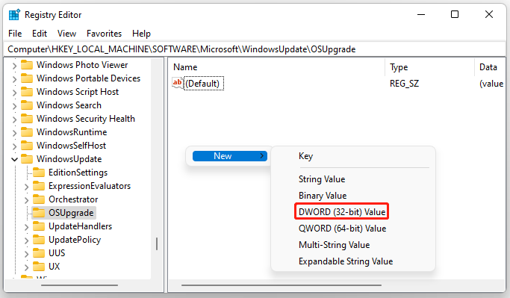The height and width of the screenshot is (298, 510).
Task: Click the Windows Photo Viewer folder icon
Action: tap(27, 65)
